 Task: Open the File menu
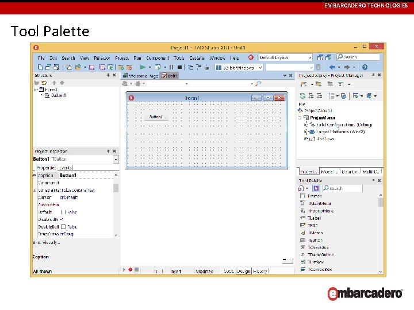(x=41, y=58)
